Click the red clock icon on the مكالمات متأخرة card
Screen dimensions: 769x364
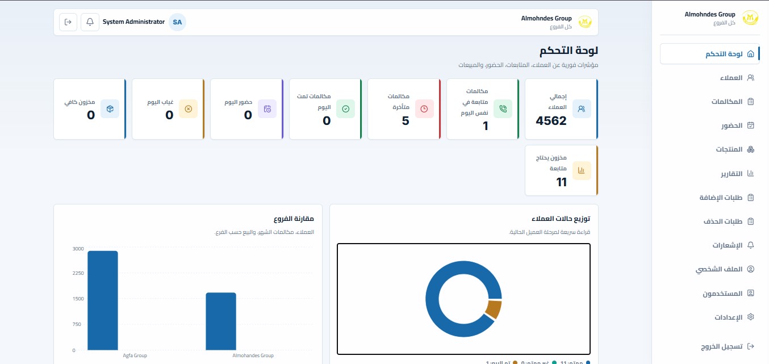[424, 108]
